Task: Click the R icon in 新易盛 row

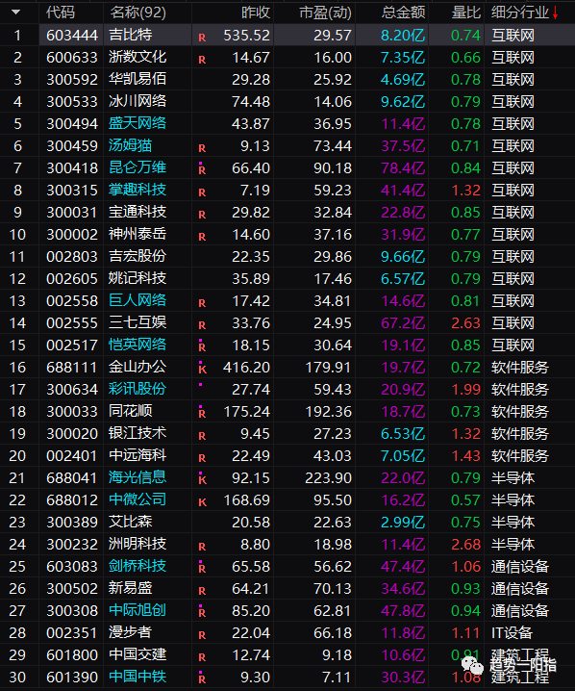Action: [202, 591]
